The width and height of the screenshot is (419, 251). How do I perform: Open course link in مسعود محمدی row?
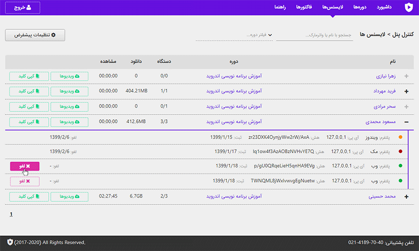point(234,122)
